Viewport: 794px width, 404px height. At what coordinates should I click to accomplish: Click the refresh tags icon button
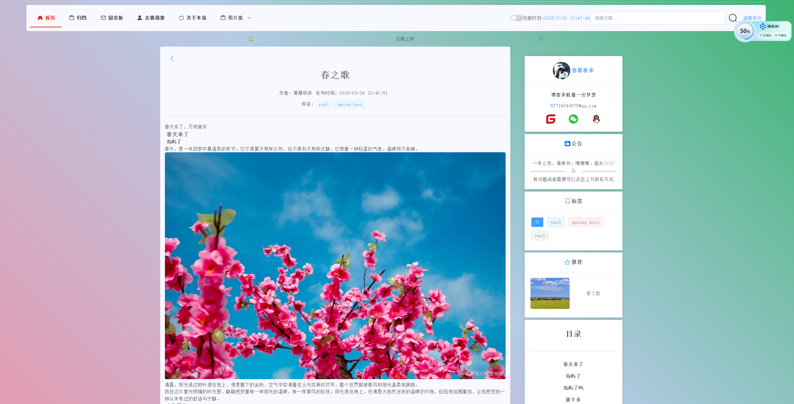pos(537,222)
